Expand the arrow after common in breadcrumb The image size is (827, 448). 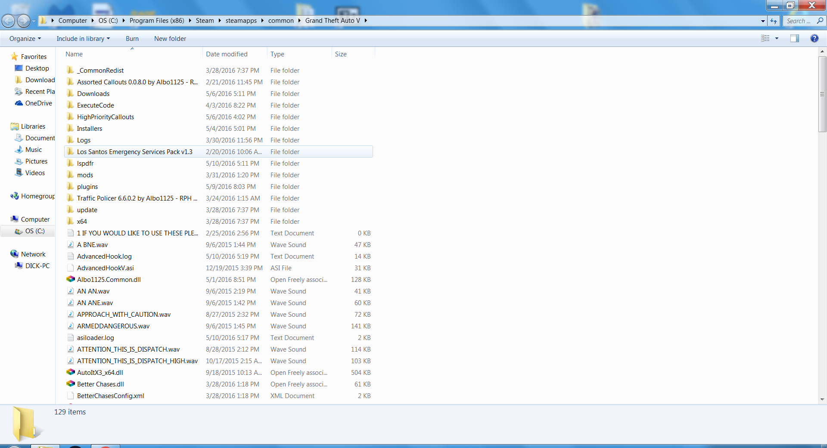299,20
